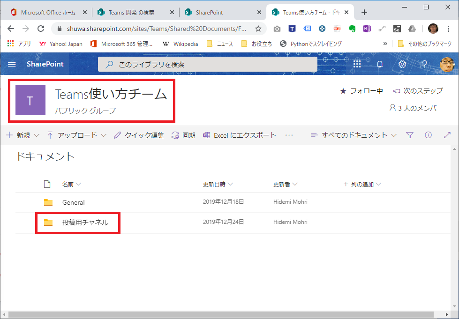
Task: Open the filter pane funnel icon
Action: click(x=409, y=135)
